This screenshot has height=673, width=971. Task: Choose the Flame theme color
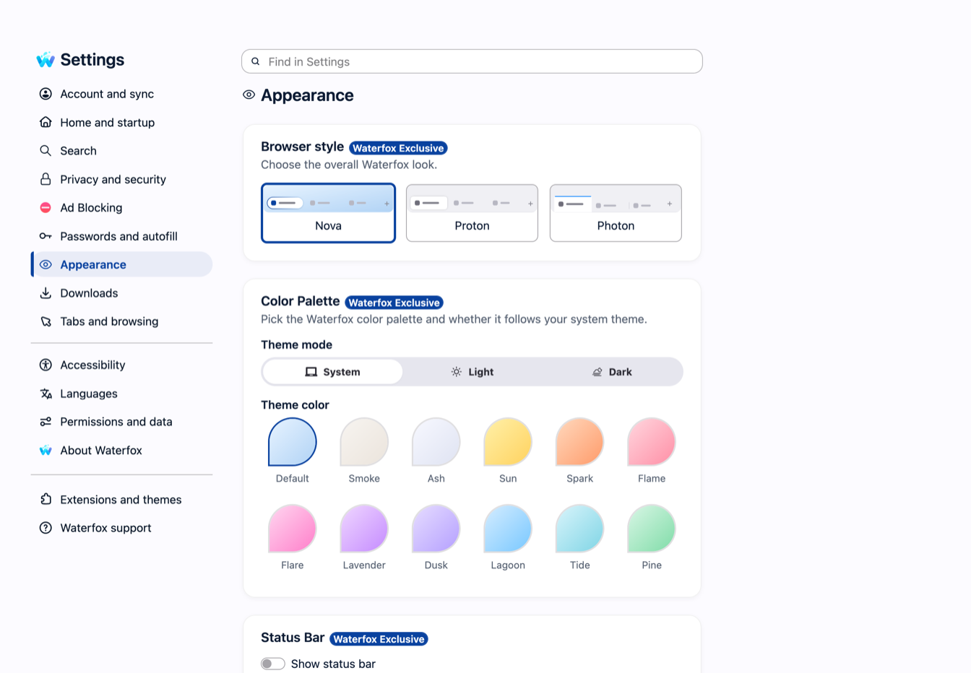[x=652, y=442]
